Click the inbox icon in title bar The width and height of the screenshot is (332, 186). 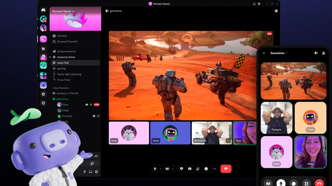pos(254,4)
